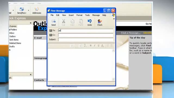Screen dimensions: 174x98
Task: Expand Create Mail dropdown arrow
Action: [13, 10]
